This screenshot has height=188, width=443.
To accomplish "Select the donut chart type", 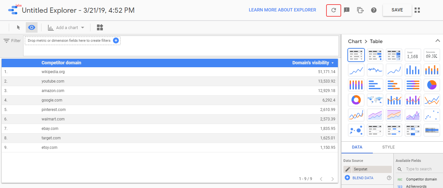I will (356, 100).
